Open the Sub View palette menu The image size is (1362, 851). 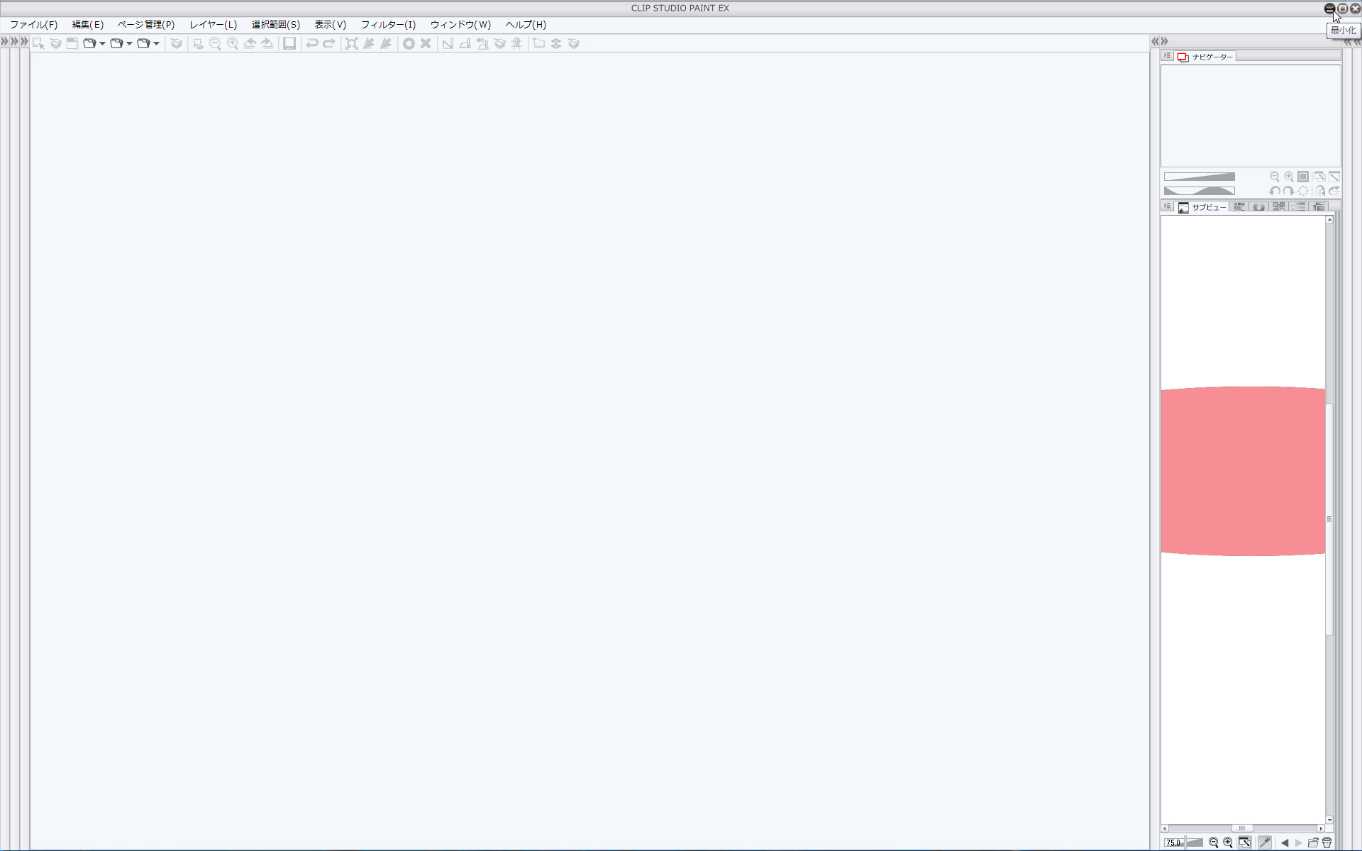1167,206
